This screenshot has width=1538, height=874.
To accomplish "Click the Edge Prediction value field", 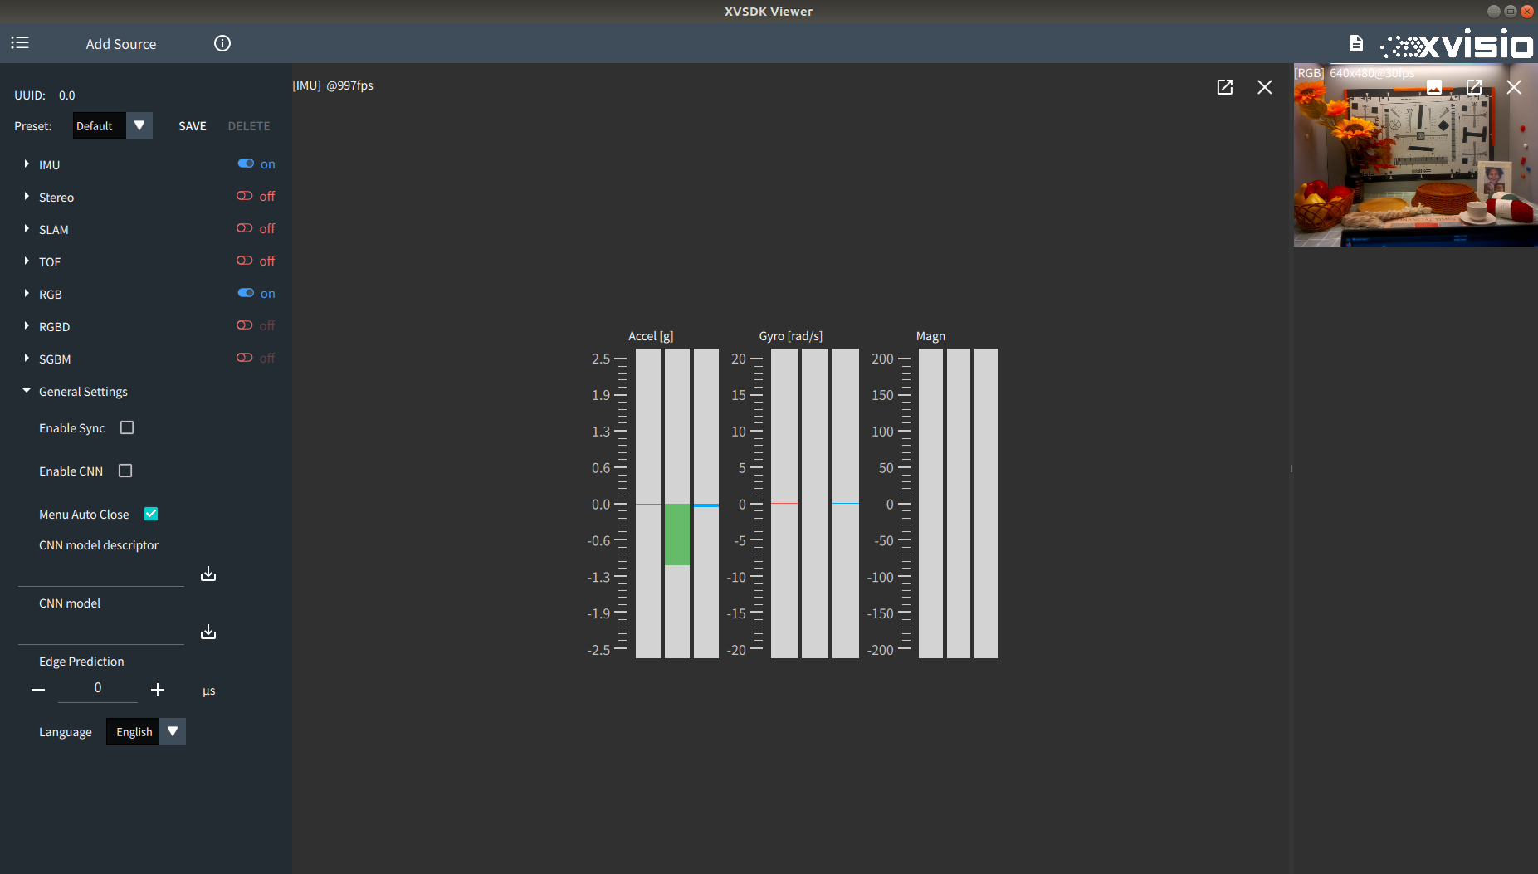I will click(x=98, y=688).
